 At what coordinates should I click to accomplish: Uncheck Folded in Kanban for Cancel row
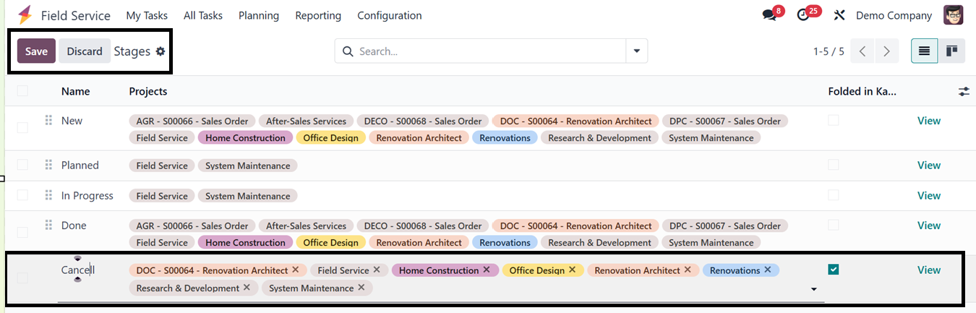click(834, 270)
